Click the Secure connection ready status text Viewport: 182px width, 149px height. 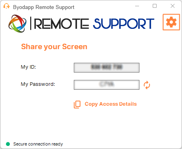[x=38, y=144]
